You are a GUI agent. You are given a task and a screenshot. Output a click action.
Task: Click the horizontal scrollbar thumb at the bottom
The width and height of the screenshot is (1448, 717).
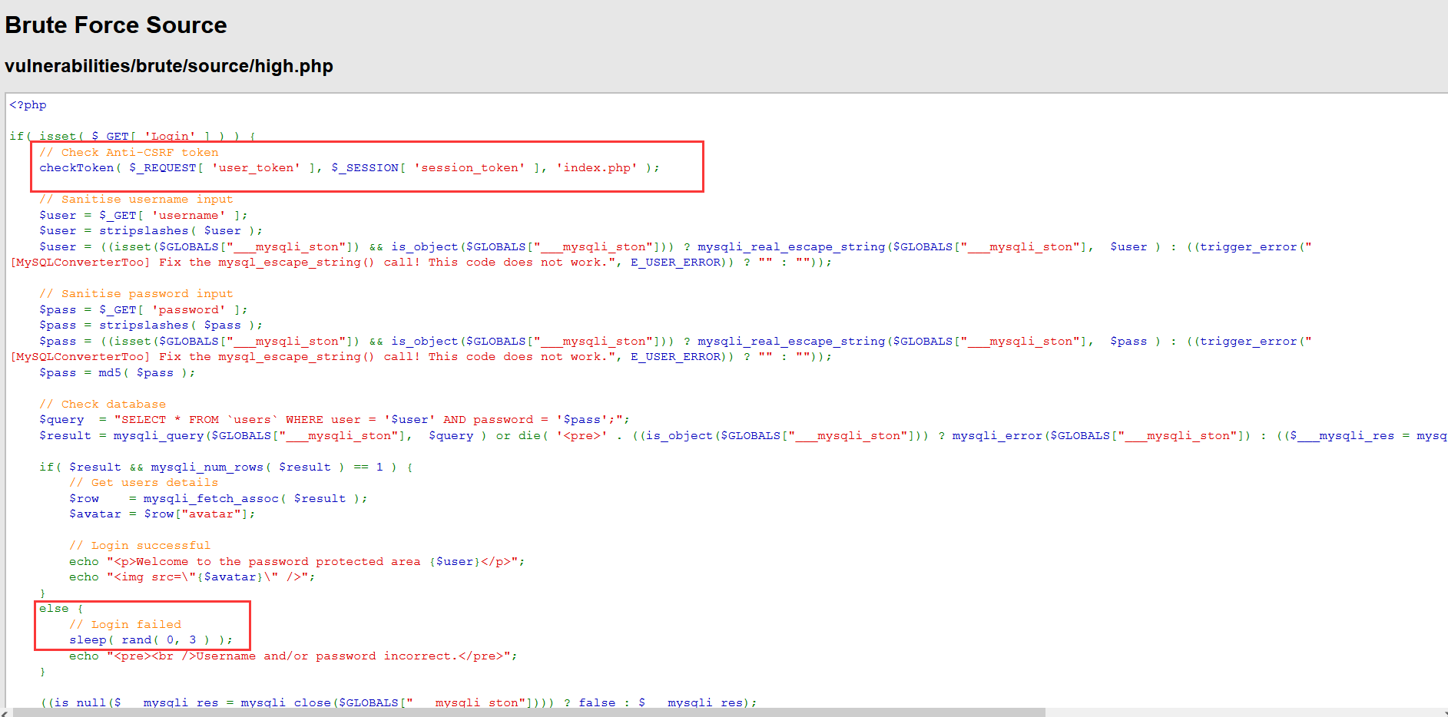pyautogui.click(x=529, y=712)
